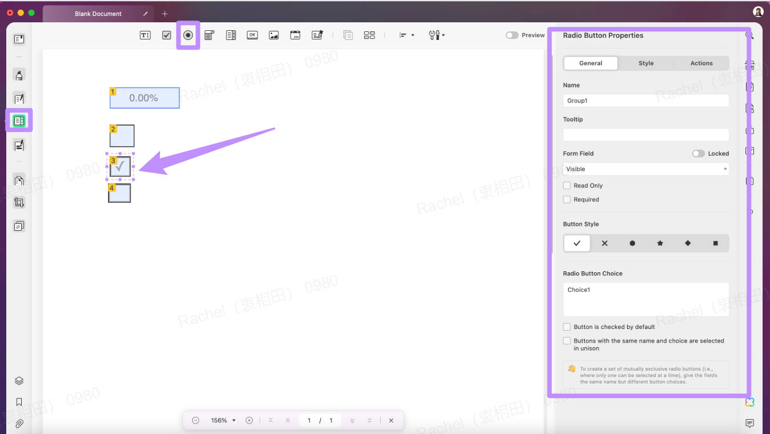Switch to the Actions tab

pyautogui.click(x=701, y=63)
